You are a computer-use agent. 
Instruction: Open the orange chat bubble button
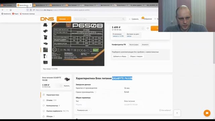click(x=207, y=113)
